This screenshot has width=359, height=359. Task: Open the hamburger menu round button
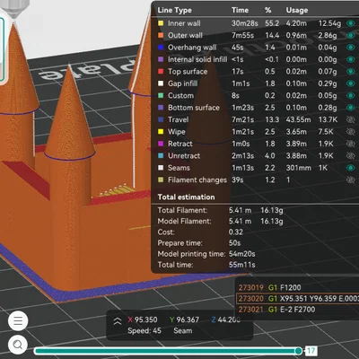coord(18,320)
